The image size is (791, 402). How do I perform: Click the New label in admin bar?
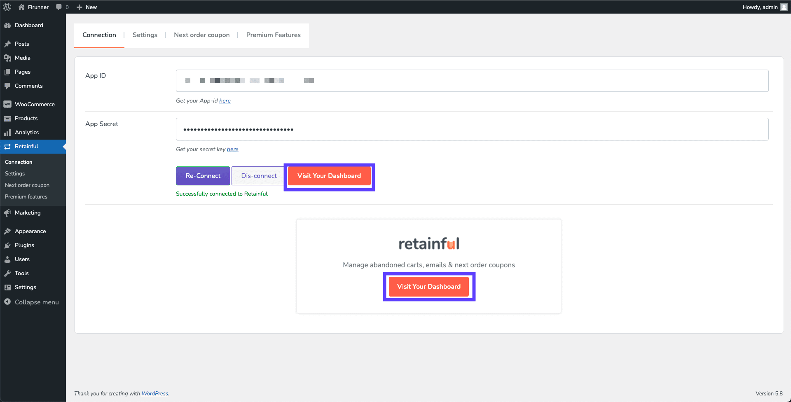[91, 7]
